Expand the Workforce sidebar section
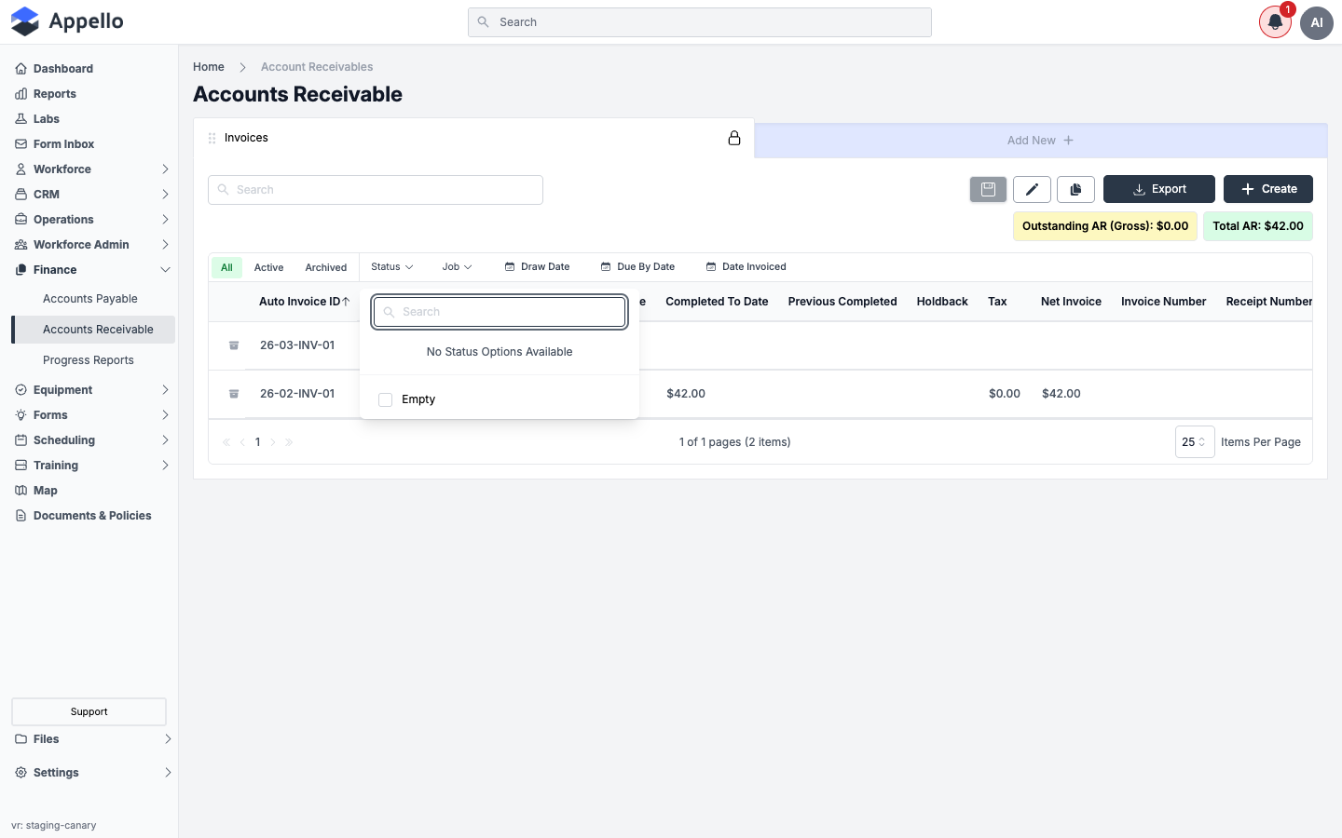Screen dimensions: 1342x838 (93, 169)
